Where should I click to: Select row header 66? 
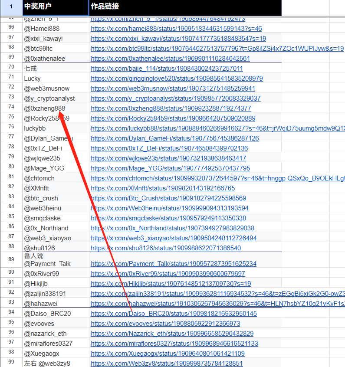[x=11, y=27]
